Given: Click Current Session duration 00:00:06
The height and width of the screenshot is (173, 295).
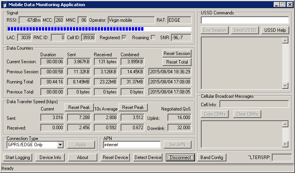Looking at the screenshot, I should coord(52,62).
